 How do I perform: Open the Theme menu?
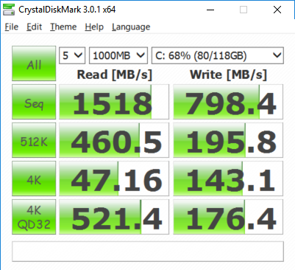[x=63, y=27]
